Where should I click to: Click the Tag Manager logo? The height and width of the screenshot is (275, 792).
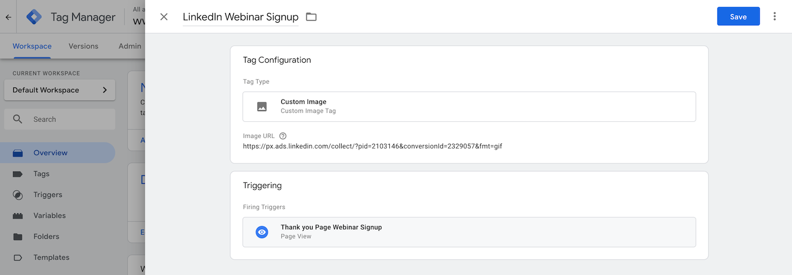(x=34, y=17)
